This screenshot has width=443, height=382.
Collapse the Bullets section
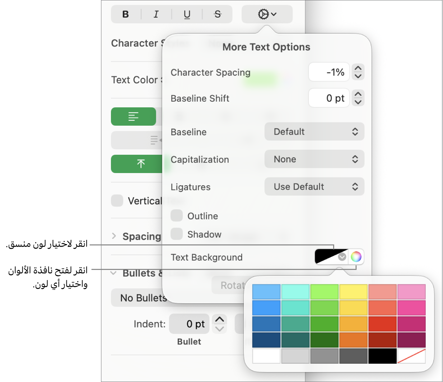114,273
